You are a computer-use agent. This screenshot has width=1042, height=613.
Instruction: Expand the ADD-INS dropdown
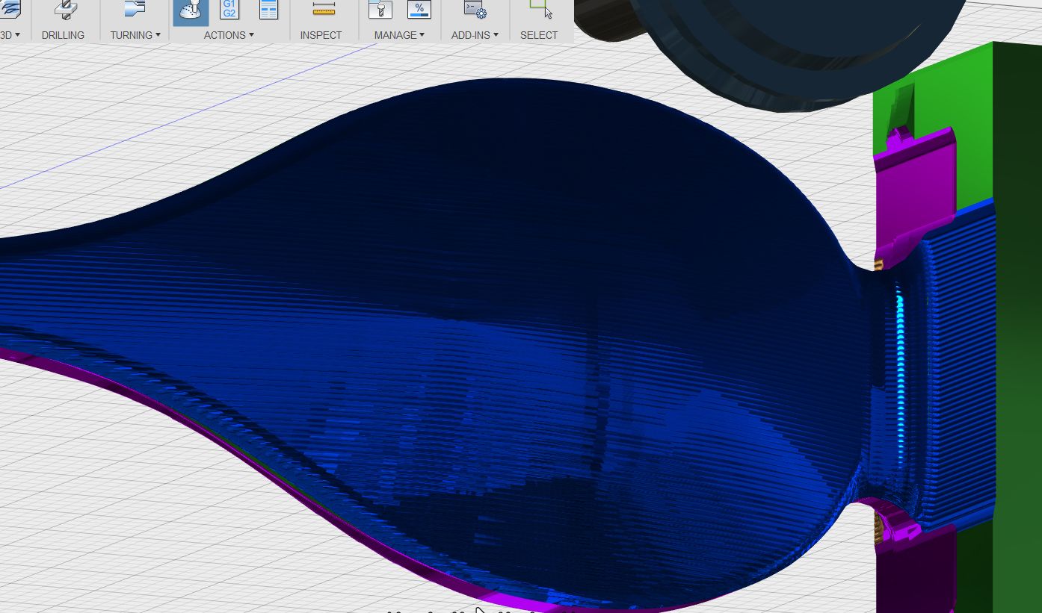[475, 35]
